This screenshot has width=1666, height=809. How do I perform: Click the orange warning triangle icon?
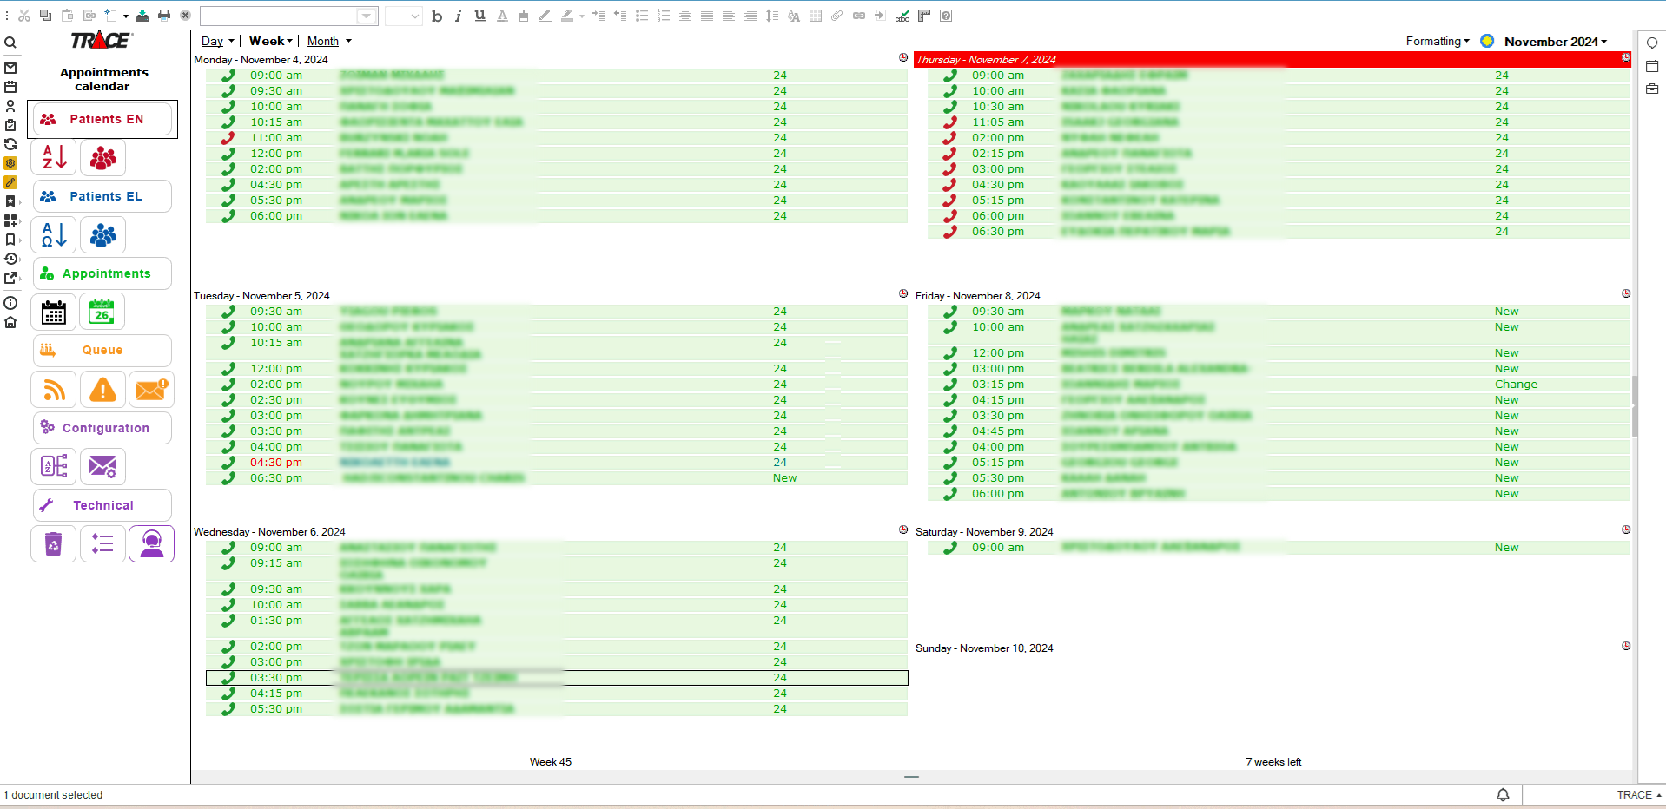tap(103, 390)
